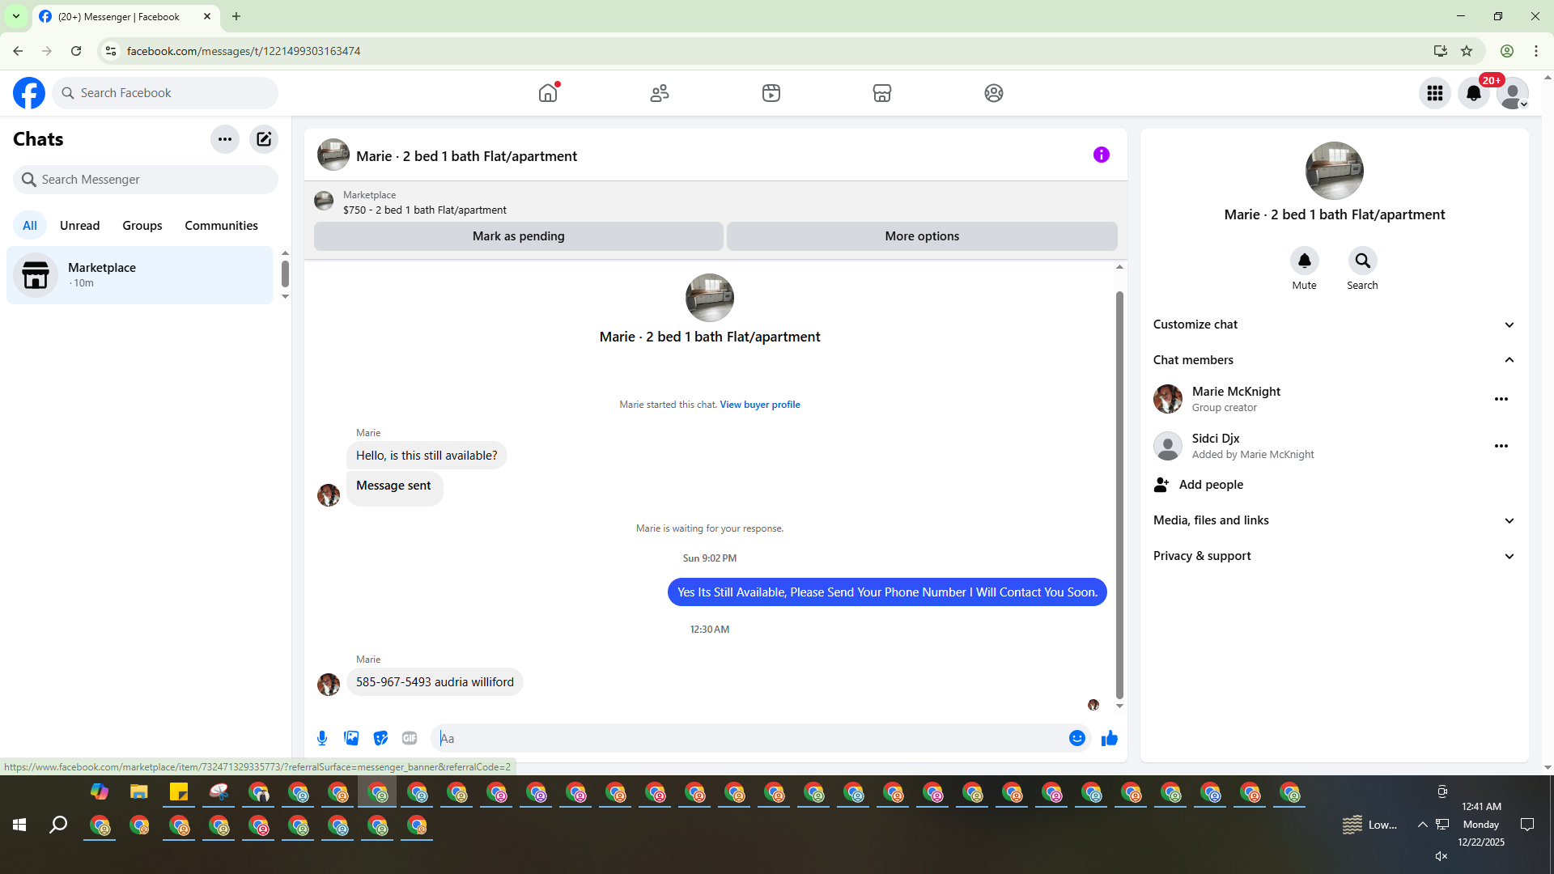Send a thumbs-up like
This screenshot has height=874, width=1554.
tap(1110, 738)
